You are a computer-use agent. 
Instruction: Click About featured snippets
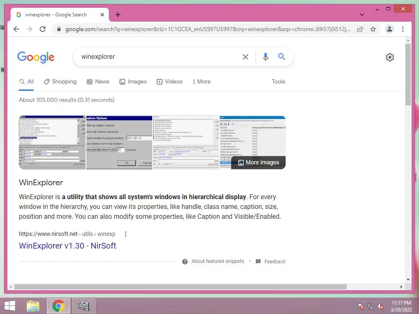218,261
